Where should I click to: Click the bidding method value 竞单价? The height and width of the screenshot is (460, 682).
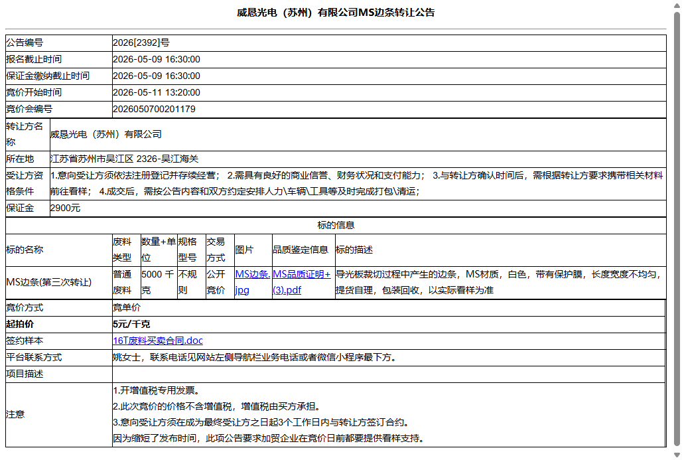127,307
